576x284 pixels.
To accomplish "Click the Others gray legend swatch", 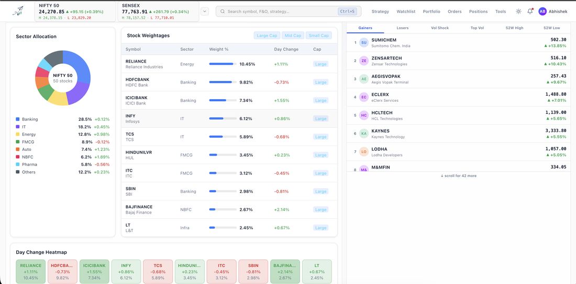I will coord(18,172).
